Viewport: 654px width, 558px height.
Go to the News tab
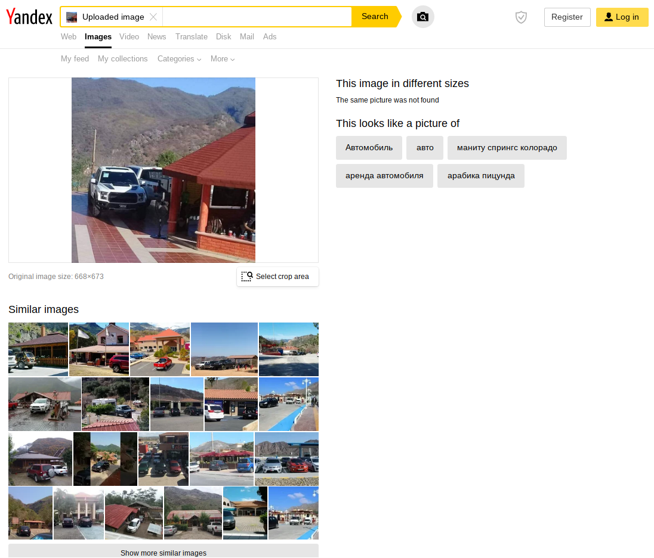[156, 37]
